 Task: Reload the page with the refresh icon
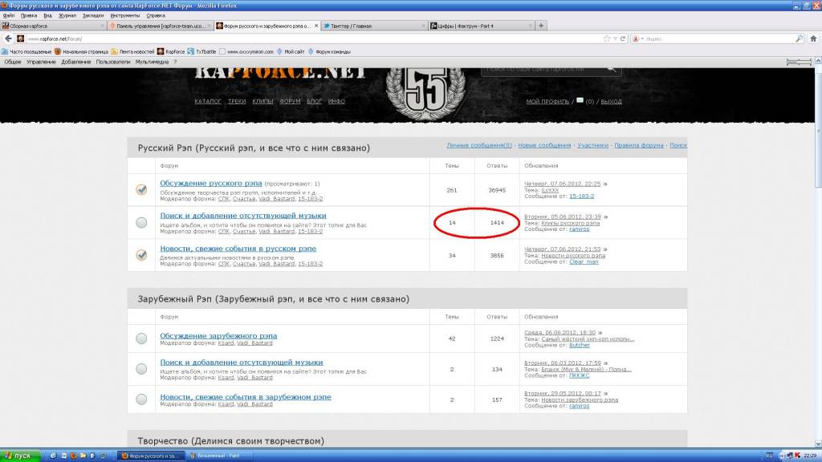coord(623,38)
